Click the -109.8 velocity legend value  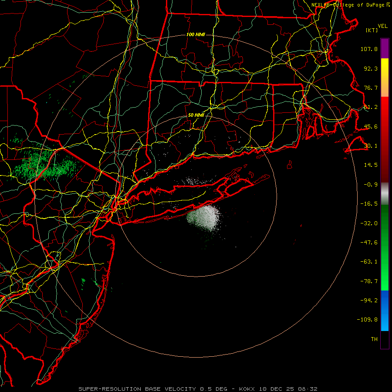click(368, 320)
